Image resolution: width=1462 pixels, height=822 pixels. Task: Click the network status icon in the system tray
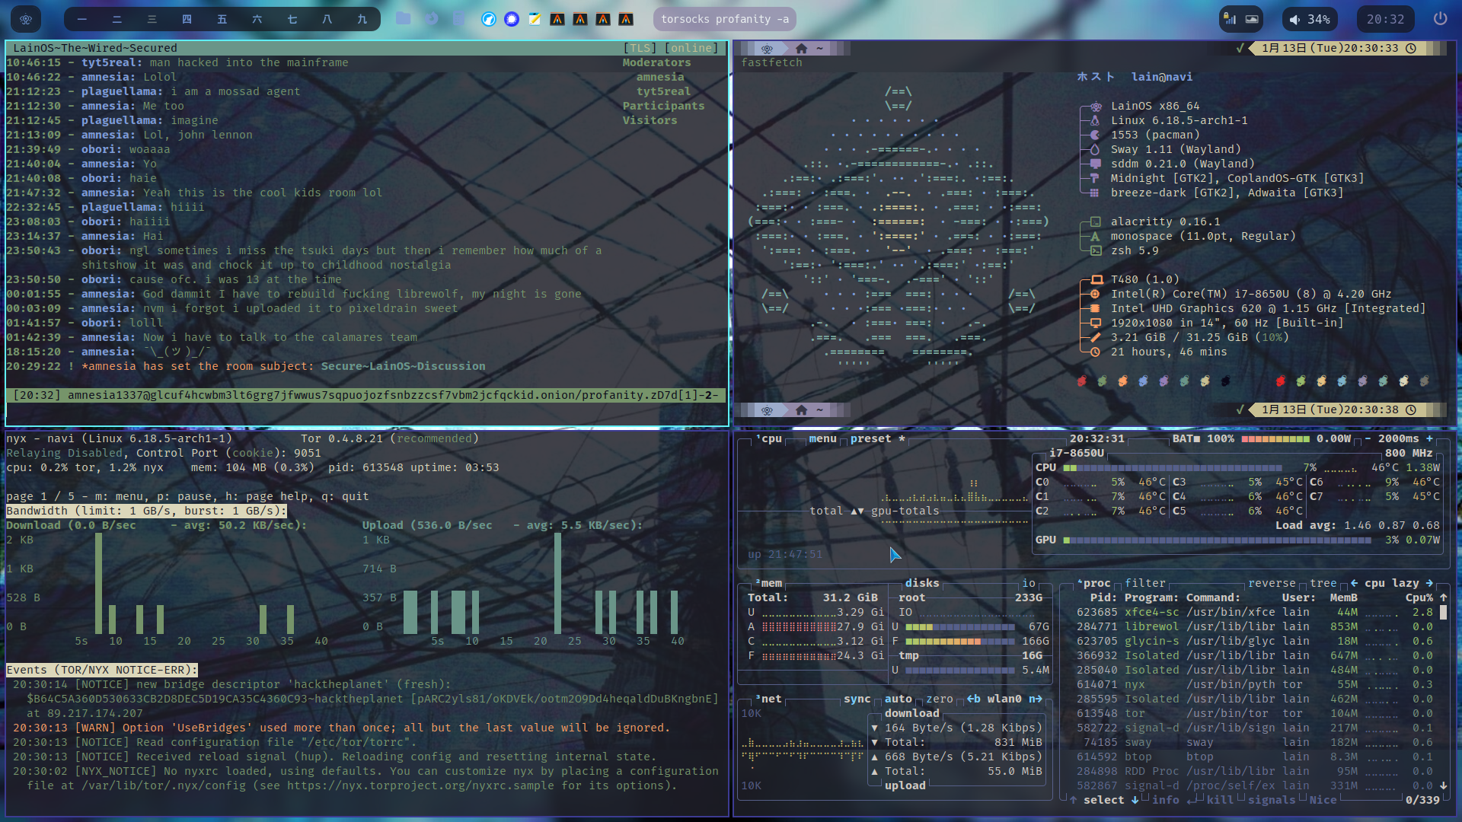1228,19
